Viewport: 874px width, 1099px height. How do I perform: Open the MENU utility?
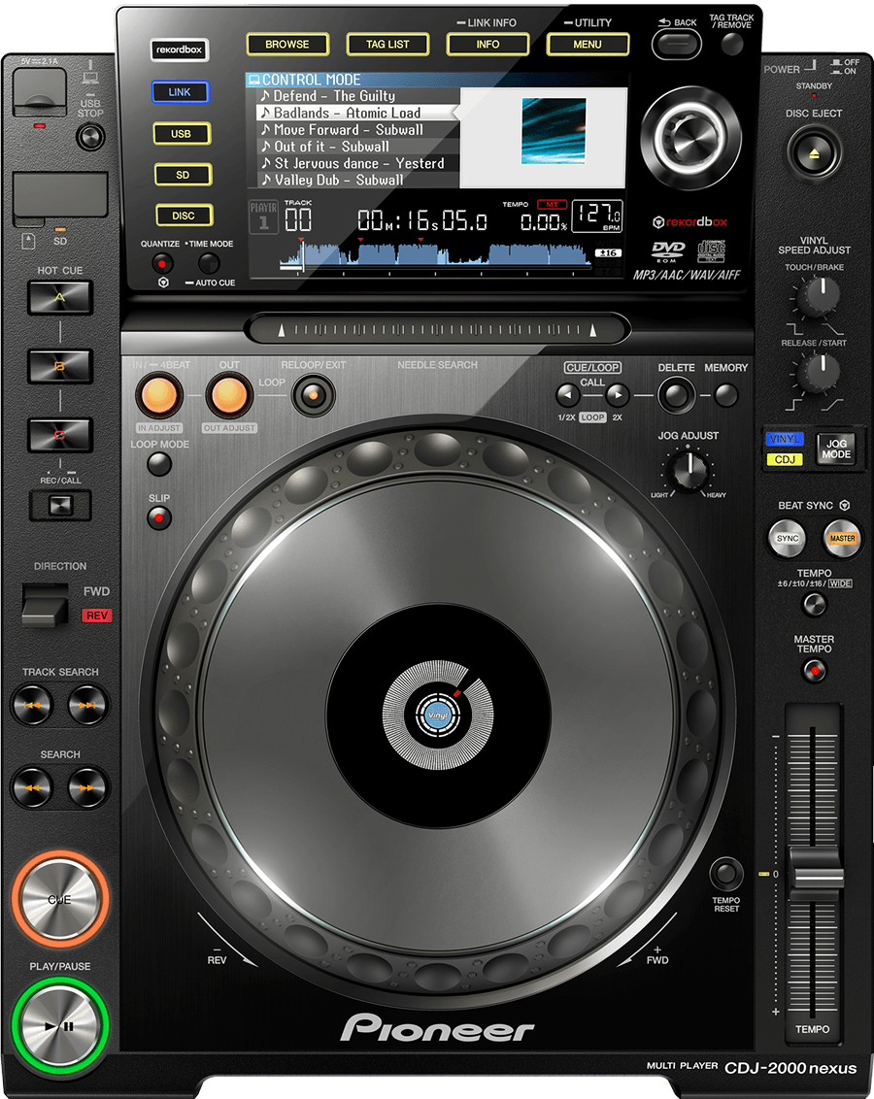click(x=588, y=44)
